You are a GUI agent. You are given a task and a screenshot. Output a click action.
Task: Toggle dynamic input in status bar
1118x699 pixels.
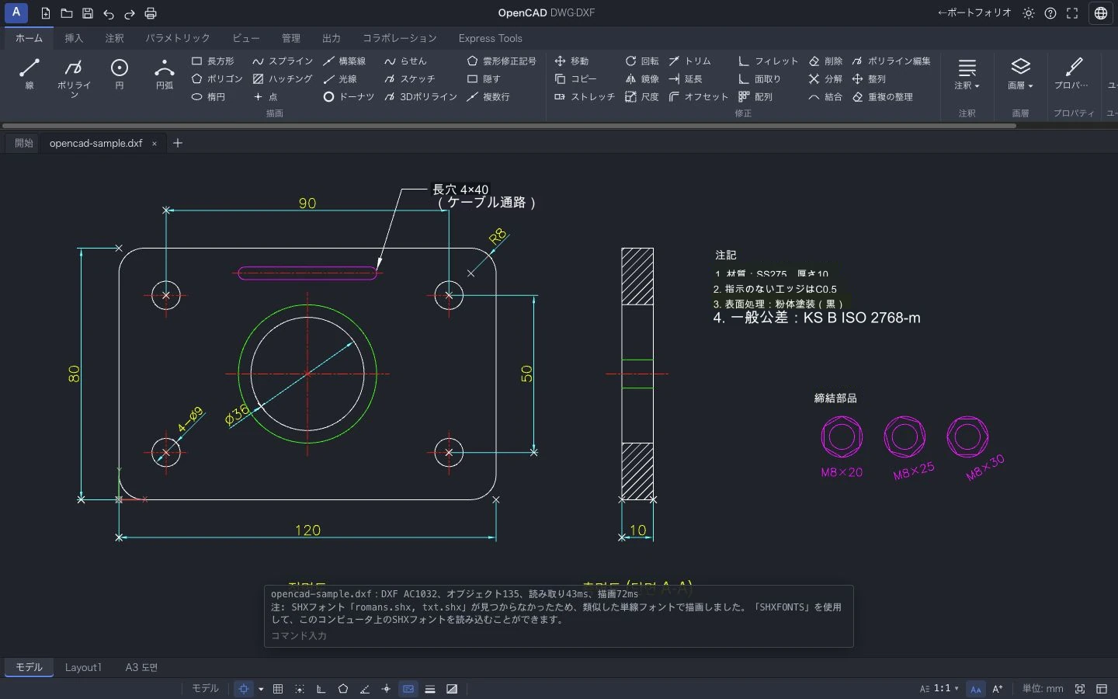point(408,689)
